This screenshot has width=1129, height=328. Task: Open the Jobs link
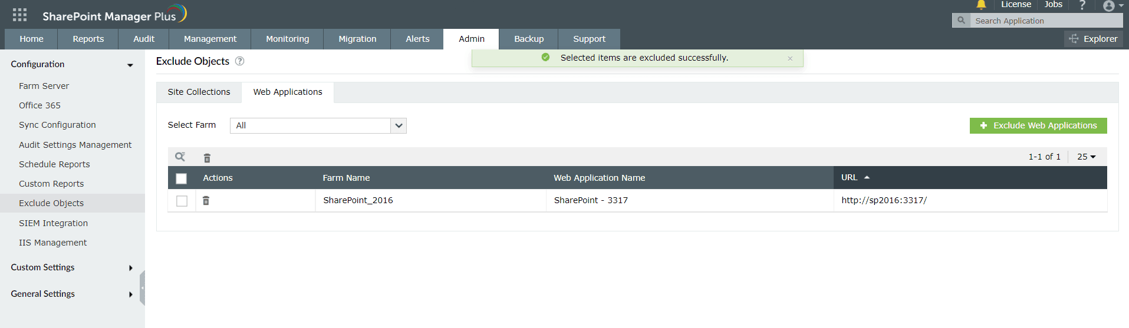[x=1053, y=5]
